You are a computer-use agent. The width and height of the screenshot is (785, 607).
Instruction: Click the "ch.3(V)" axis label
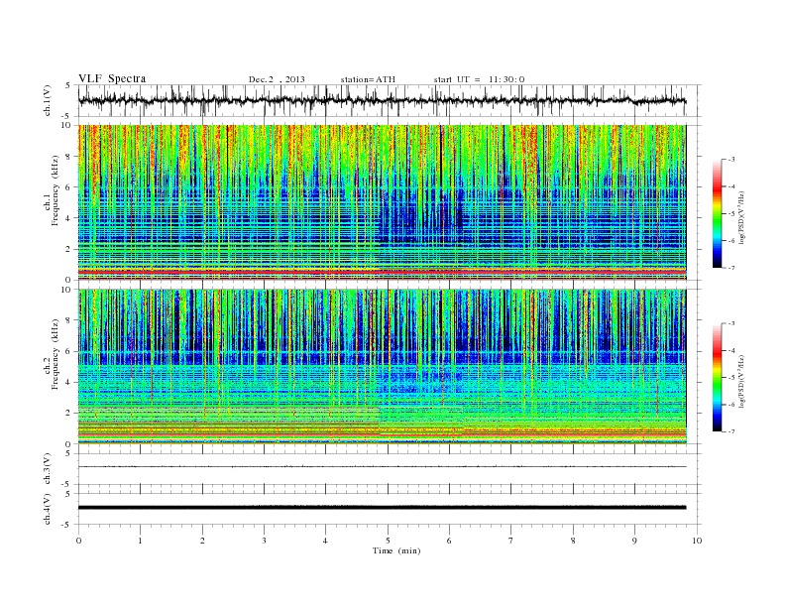[x=48, y=469]
